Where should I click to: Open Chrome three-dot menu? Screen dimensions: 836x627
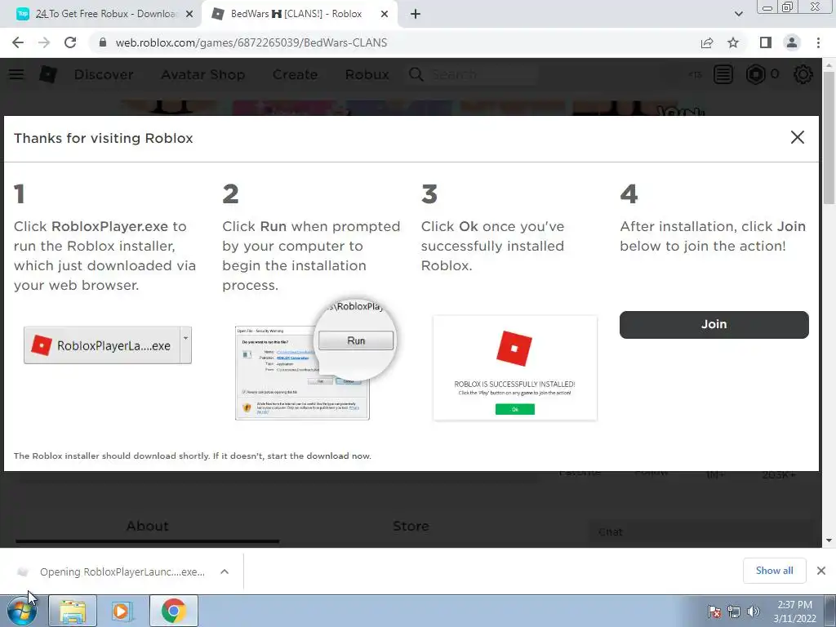pyautogui.click(x=818, y=42)
